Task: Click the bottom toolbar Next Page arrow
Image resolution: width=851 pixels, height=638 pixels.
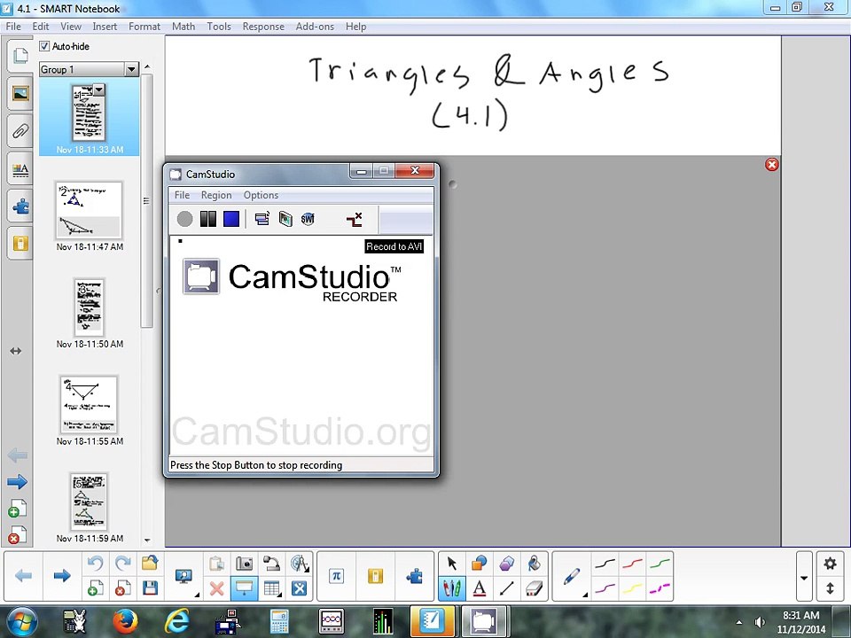Action: pyautogui.click(x=62, y=576)
